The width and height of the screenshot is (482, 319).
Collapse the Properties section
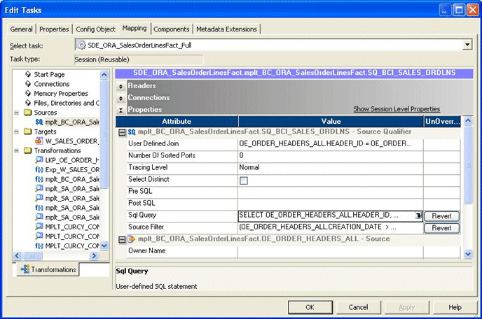coord(120,110)
